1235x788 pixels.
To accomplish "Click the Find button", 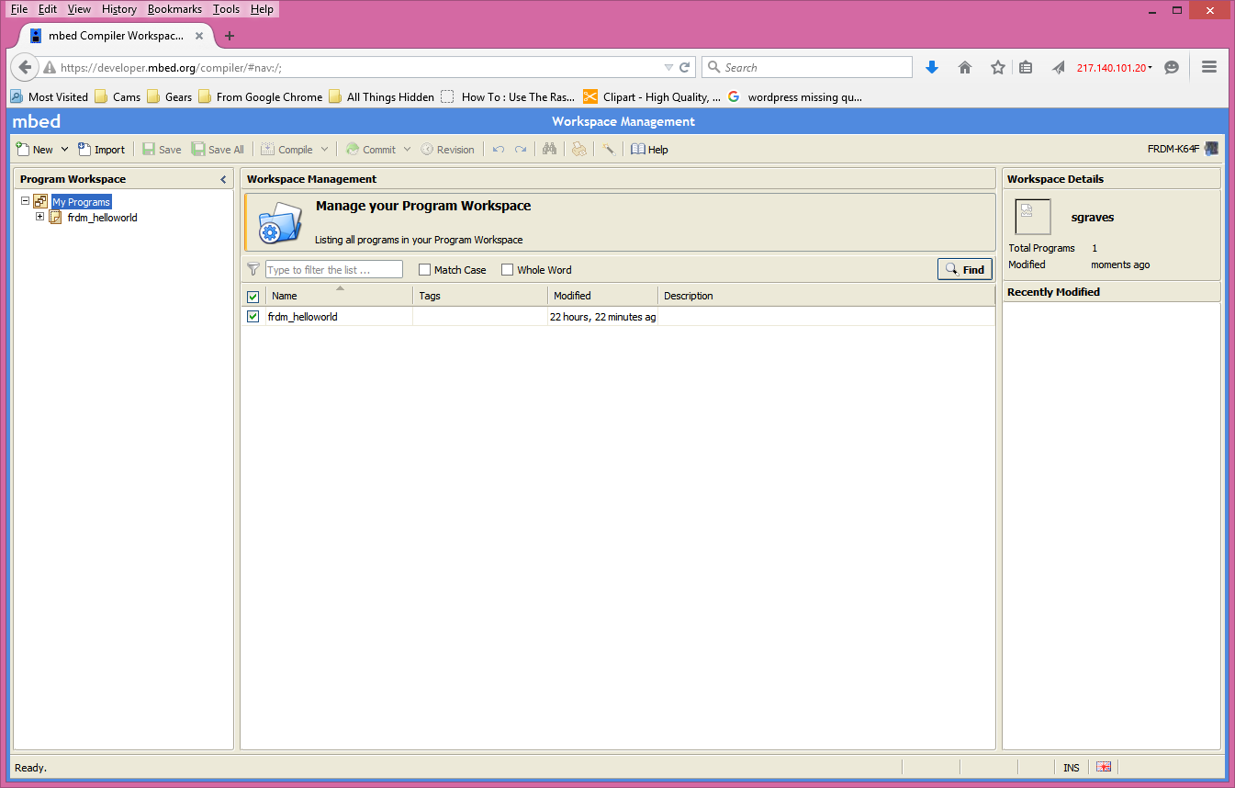I will 964,269.
